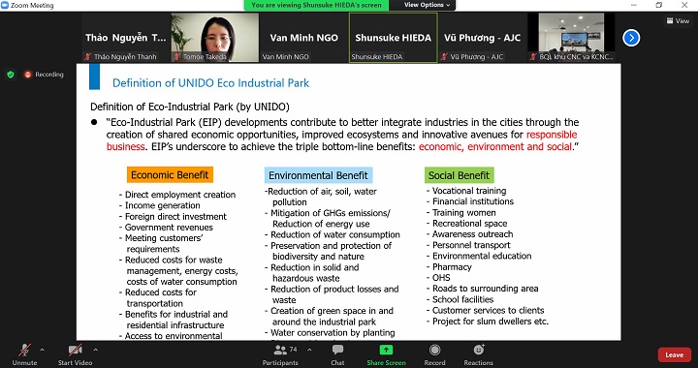Open the View layout menu
This screenshot has width=698, height=368.
pyautogui.click(x=679, y=21)
